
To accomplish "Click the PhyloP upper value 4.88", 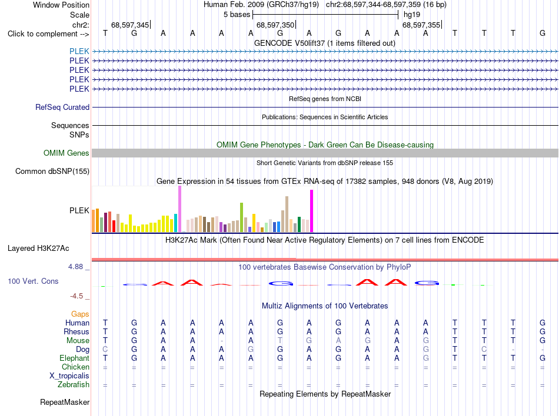I will click(x=75, y=267).
